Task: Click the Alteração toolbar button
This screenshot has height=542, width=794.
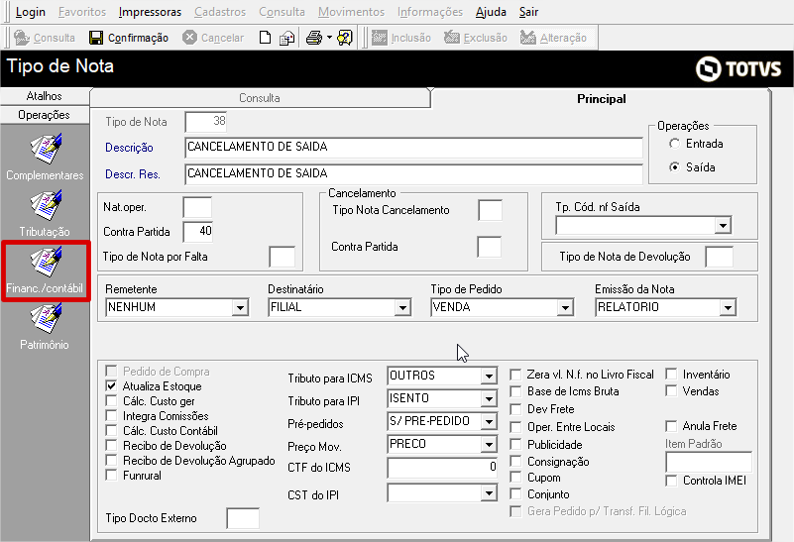Action: coord(553,38)
